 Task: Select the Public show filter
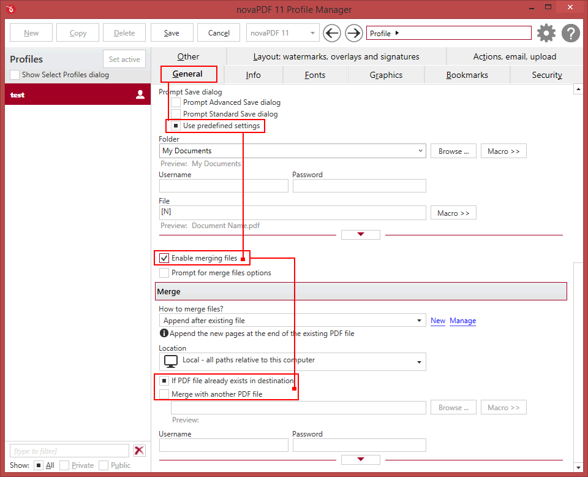coord(104,465)
